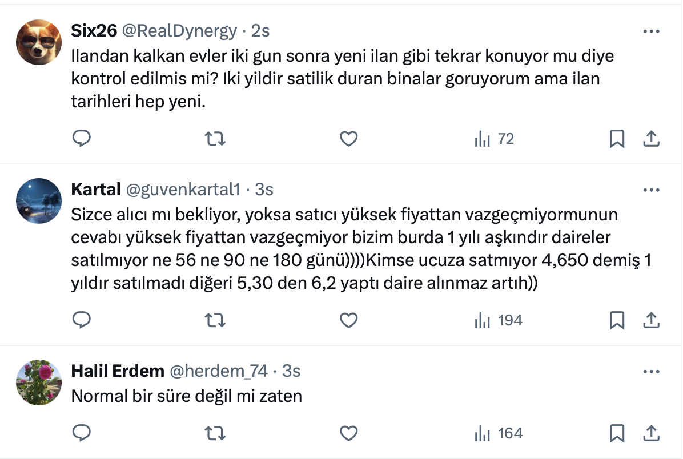The height and width of the screenshot is (459, 683).
Task: View analytics showing 194 views
Action: coord(498,320)
